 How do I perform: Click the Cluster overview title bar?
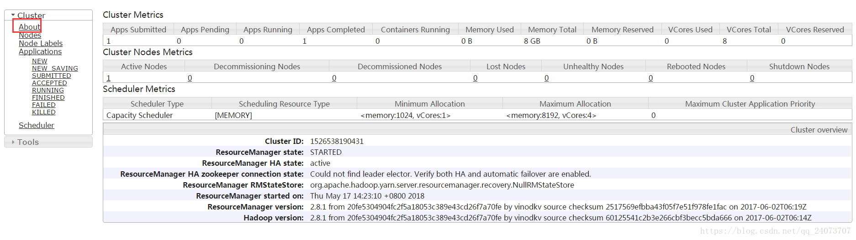pyautogui.click(x=477, y=129)
